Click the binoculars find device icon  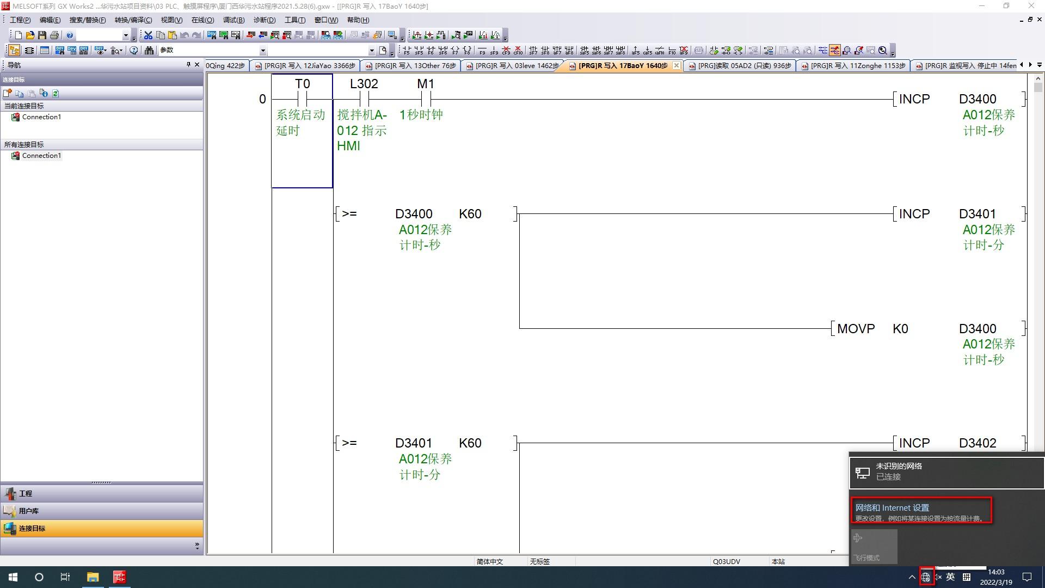(149, 50)
